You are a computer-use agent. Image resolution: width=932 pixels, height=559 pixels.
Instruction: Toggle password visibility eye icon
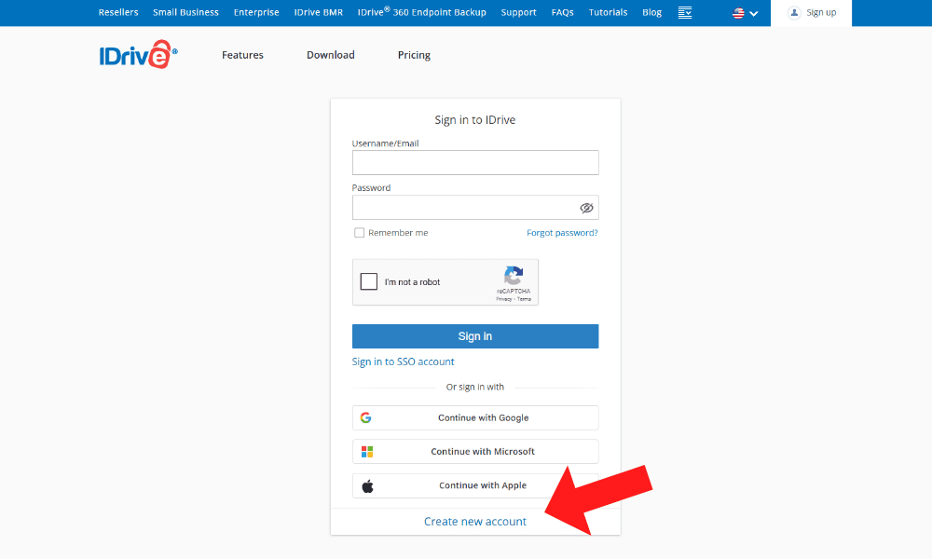[586, 208]
